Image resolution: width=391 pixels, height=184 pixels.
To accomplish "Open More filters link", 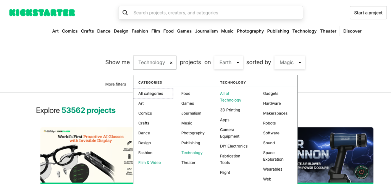I will (115, 84).
